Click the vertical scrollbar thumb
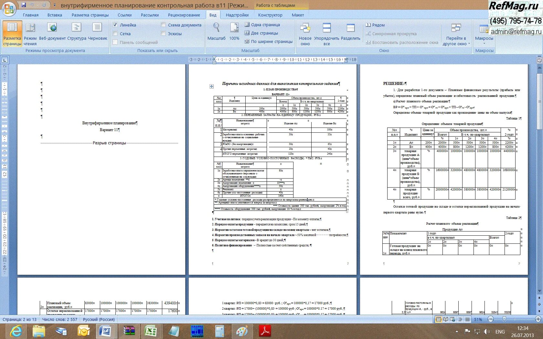543x339 pixels. 539,102
